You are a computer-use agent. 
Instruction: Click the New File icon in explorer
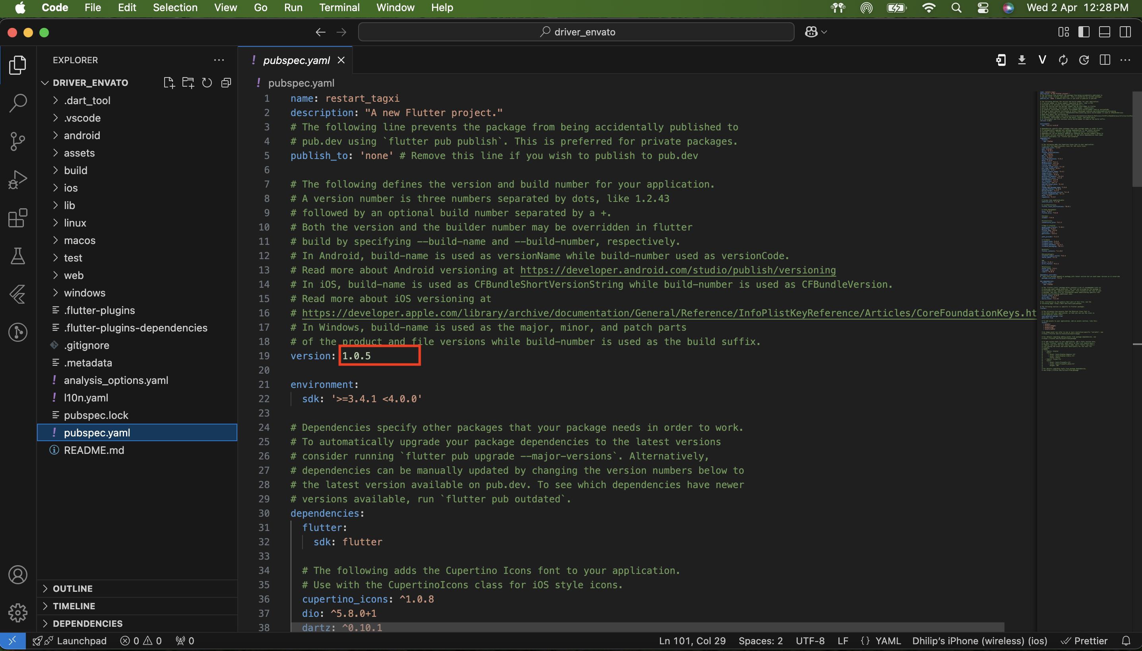[169, 83]
